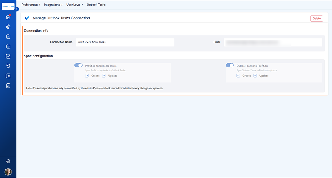The width and height of the screenshot is (332, 178).
Task: Click the Sync configuration heading
Action: pyautogui.click(x=38, y=56)
